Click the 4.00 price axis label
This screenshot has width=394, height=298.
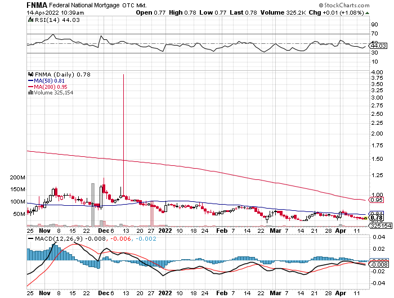tap(377, 73)
